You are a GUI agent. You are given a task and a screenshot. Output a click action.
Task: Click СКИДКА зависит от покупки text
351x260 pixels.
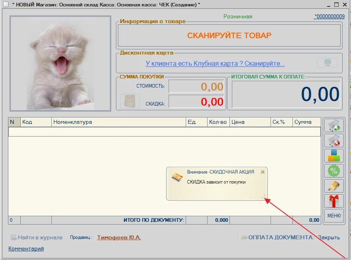point(216,182)
